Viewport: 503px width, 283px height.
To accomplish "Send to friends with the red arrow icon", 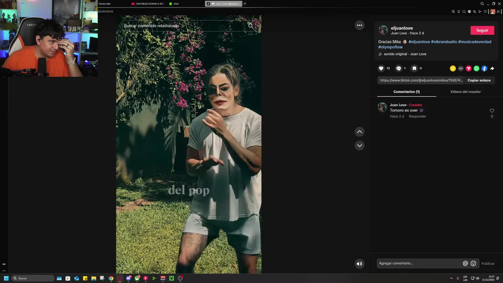I will 468,68.
